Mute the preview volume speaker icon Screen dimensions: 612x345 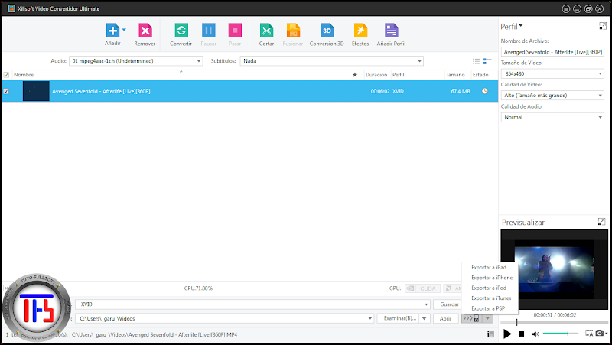535,334
